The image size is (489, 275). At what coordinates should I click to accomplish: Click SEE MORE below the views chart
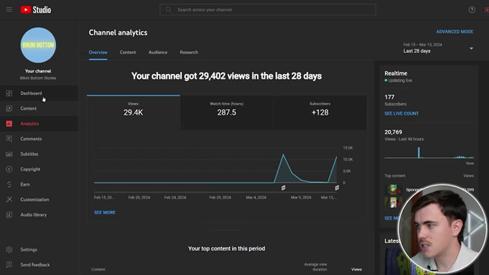(105, 212)
